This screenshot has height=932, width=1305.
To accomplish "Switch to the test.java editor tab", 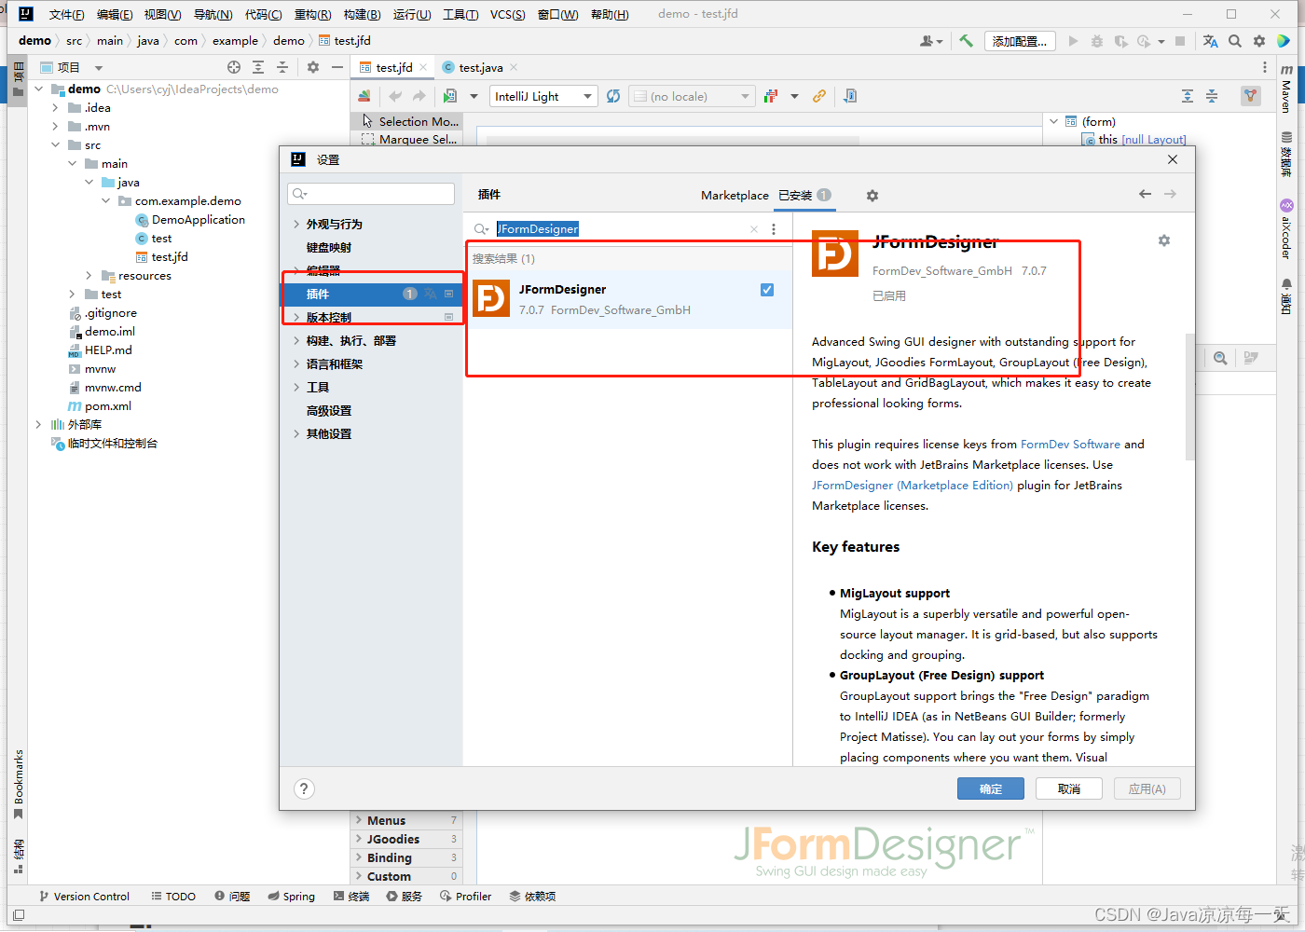I will tap(480, 67).
